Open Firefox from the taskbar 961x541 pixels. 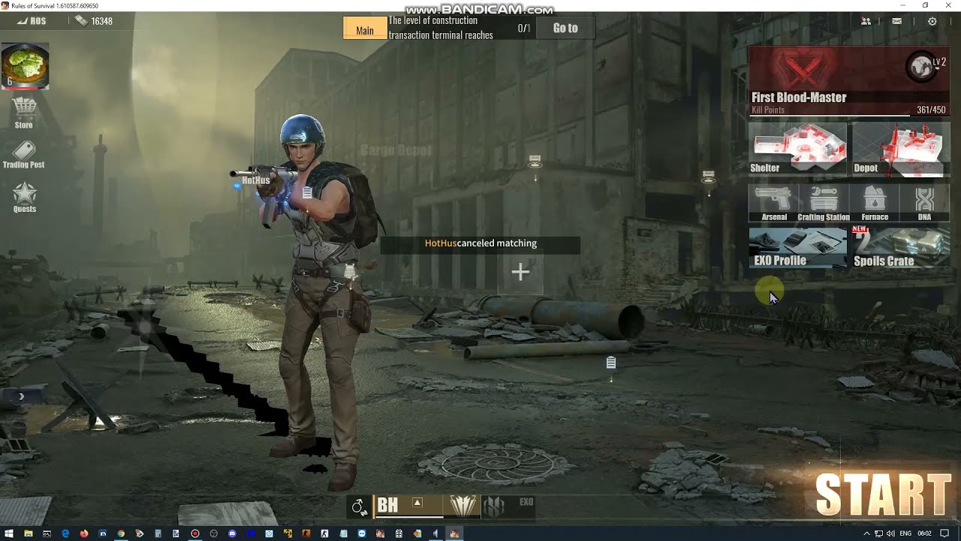[83, 533]
